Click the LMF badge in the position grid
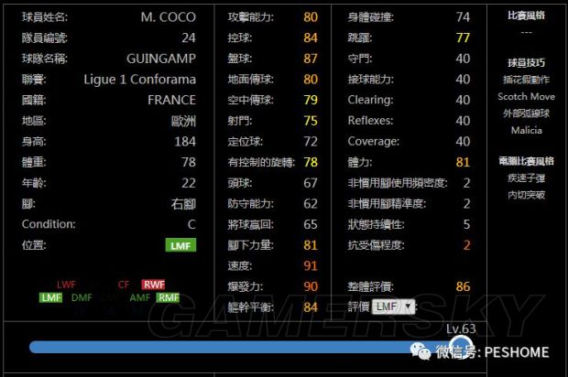The height and width of the screenshot is (377, 568). point(51,297)
